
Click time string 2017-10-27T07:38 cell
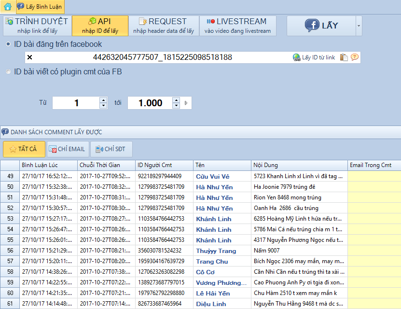pos(105,272)
